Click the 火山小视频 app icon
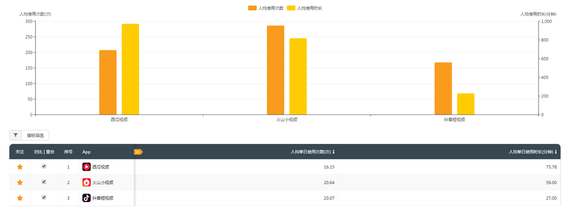The width and height of the screenshot is (564, 209). point(86,183)
